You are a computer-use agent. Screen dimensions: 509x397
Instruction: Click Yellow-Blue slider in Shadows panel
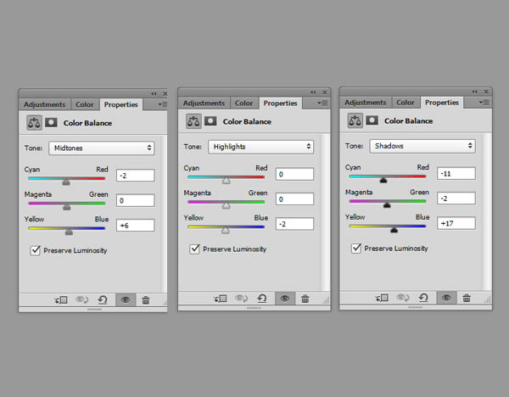(388, 226)
